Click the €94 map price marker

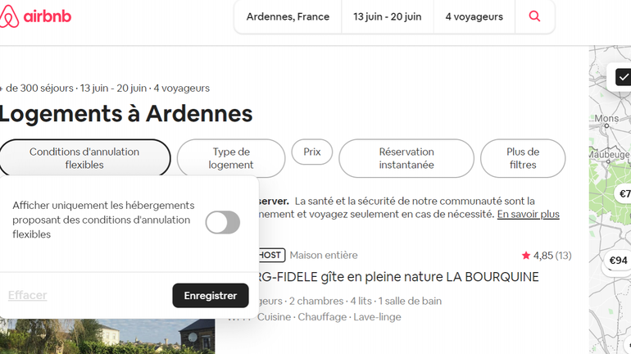[x=618, y=261]
